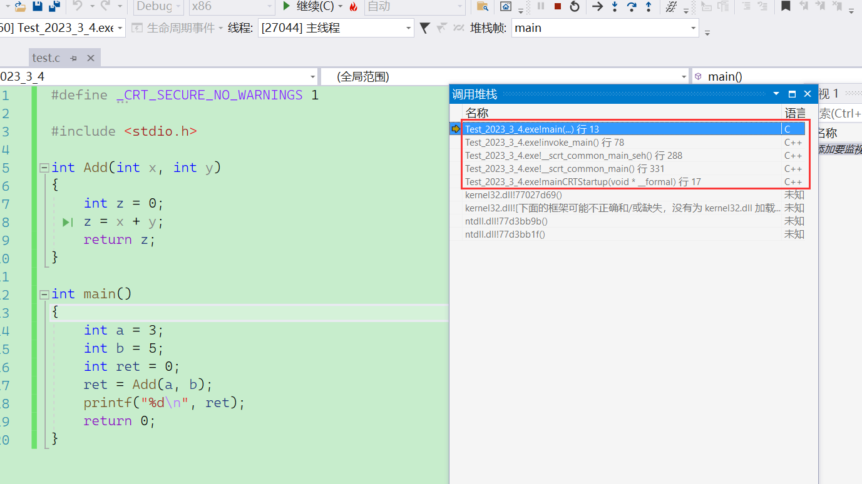Viewport: 862px width, 484px height.
Task: Close the test.c tab
Action: pos(90,58)
